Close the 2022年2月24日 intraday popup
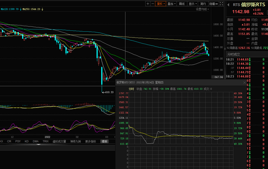 (245, 83)
